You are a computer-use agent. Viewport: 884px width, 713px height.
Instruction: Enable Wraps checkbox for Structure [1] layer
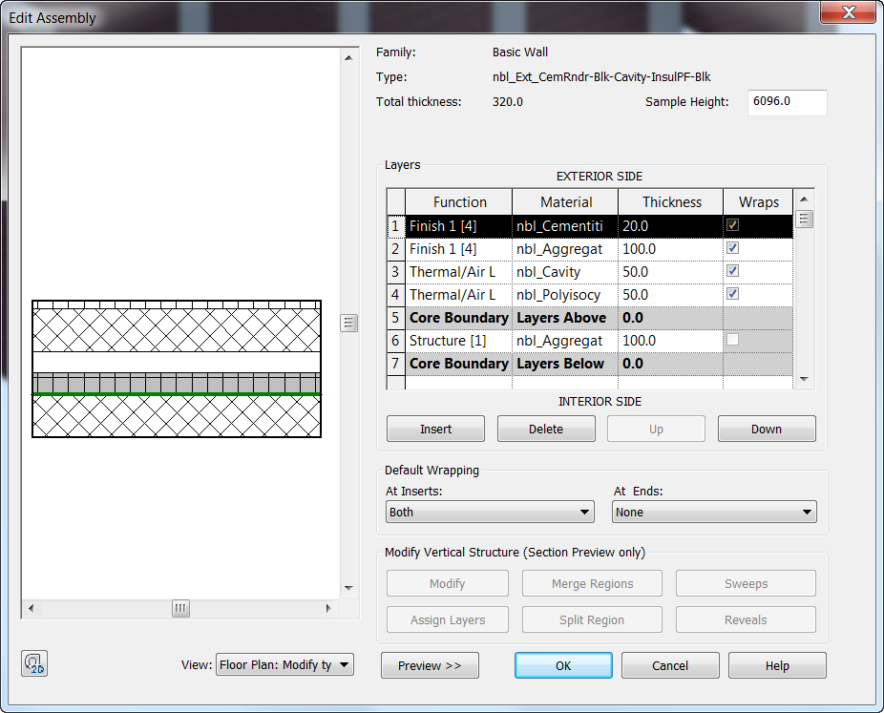(x=732, y=339)
